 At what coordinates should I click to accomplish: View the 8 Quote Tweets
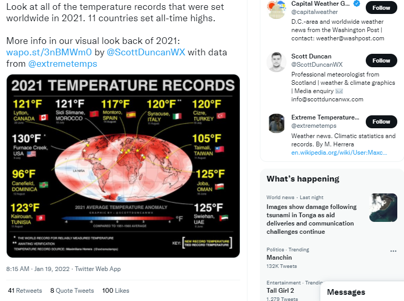click(x=72, y=291)
